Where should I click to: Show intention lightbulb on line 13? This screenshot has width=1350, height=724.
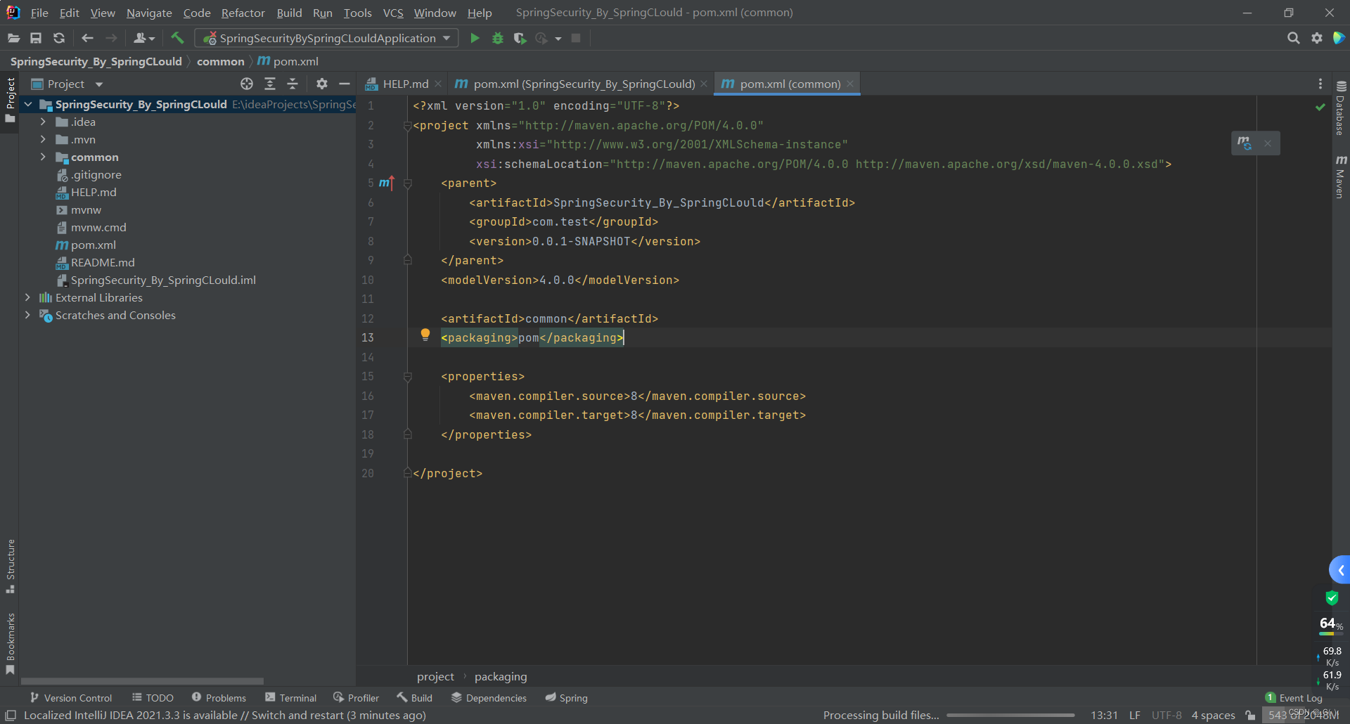(425, 335)
